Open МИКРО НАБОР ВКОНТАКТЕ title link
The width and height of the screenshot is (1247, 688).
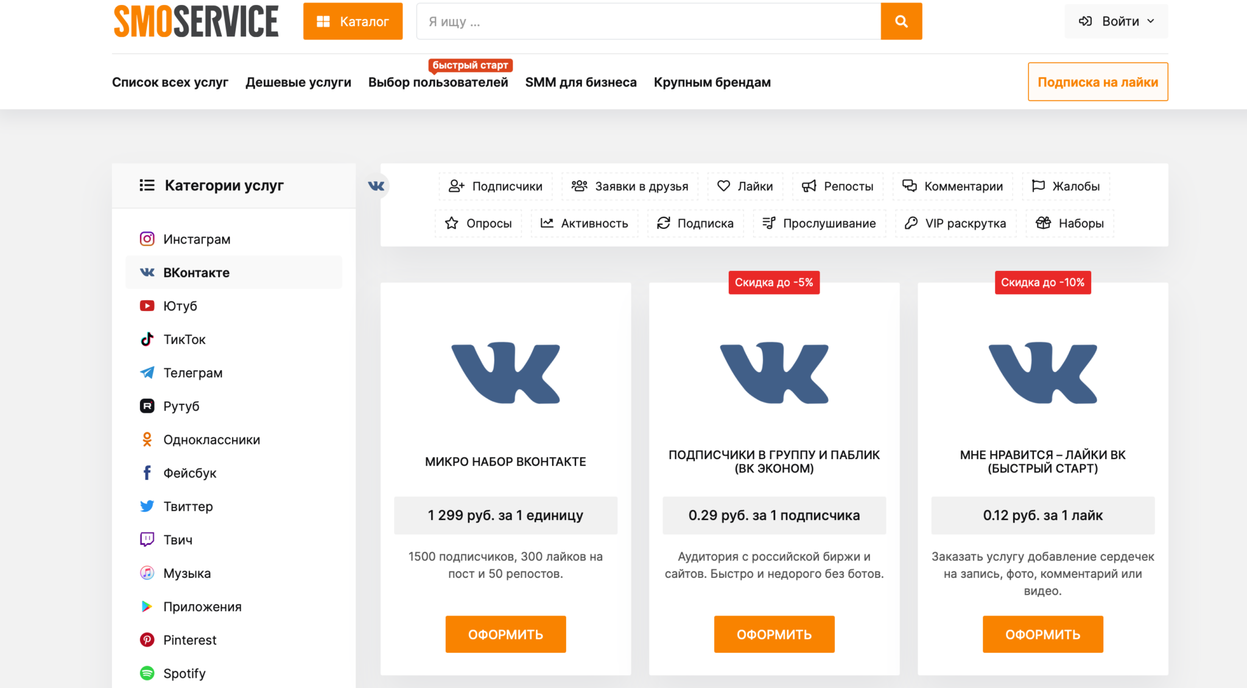point(505,462)
